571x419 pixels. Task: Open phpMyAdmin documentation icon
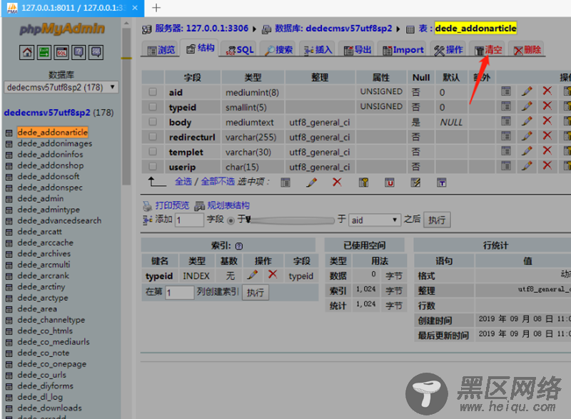click(x=79, y=53)
